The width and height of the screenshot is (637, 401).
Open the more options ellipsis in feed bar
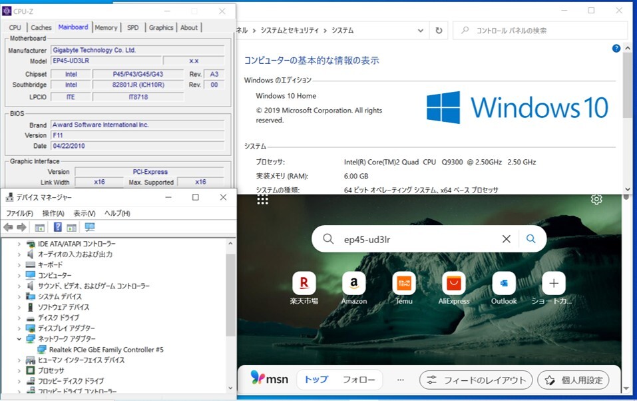(x=401, y=380)
